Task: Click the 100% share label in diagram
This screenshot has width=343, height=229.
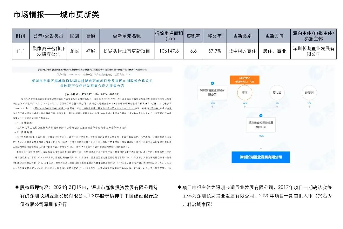Action: point(261,136)
